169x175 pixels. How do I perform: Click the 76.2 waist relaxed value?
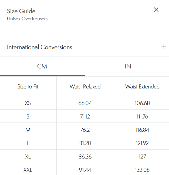click(x=85, y=130)
